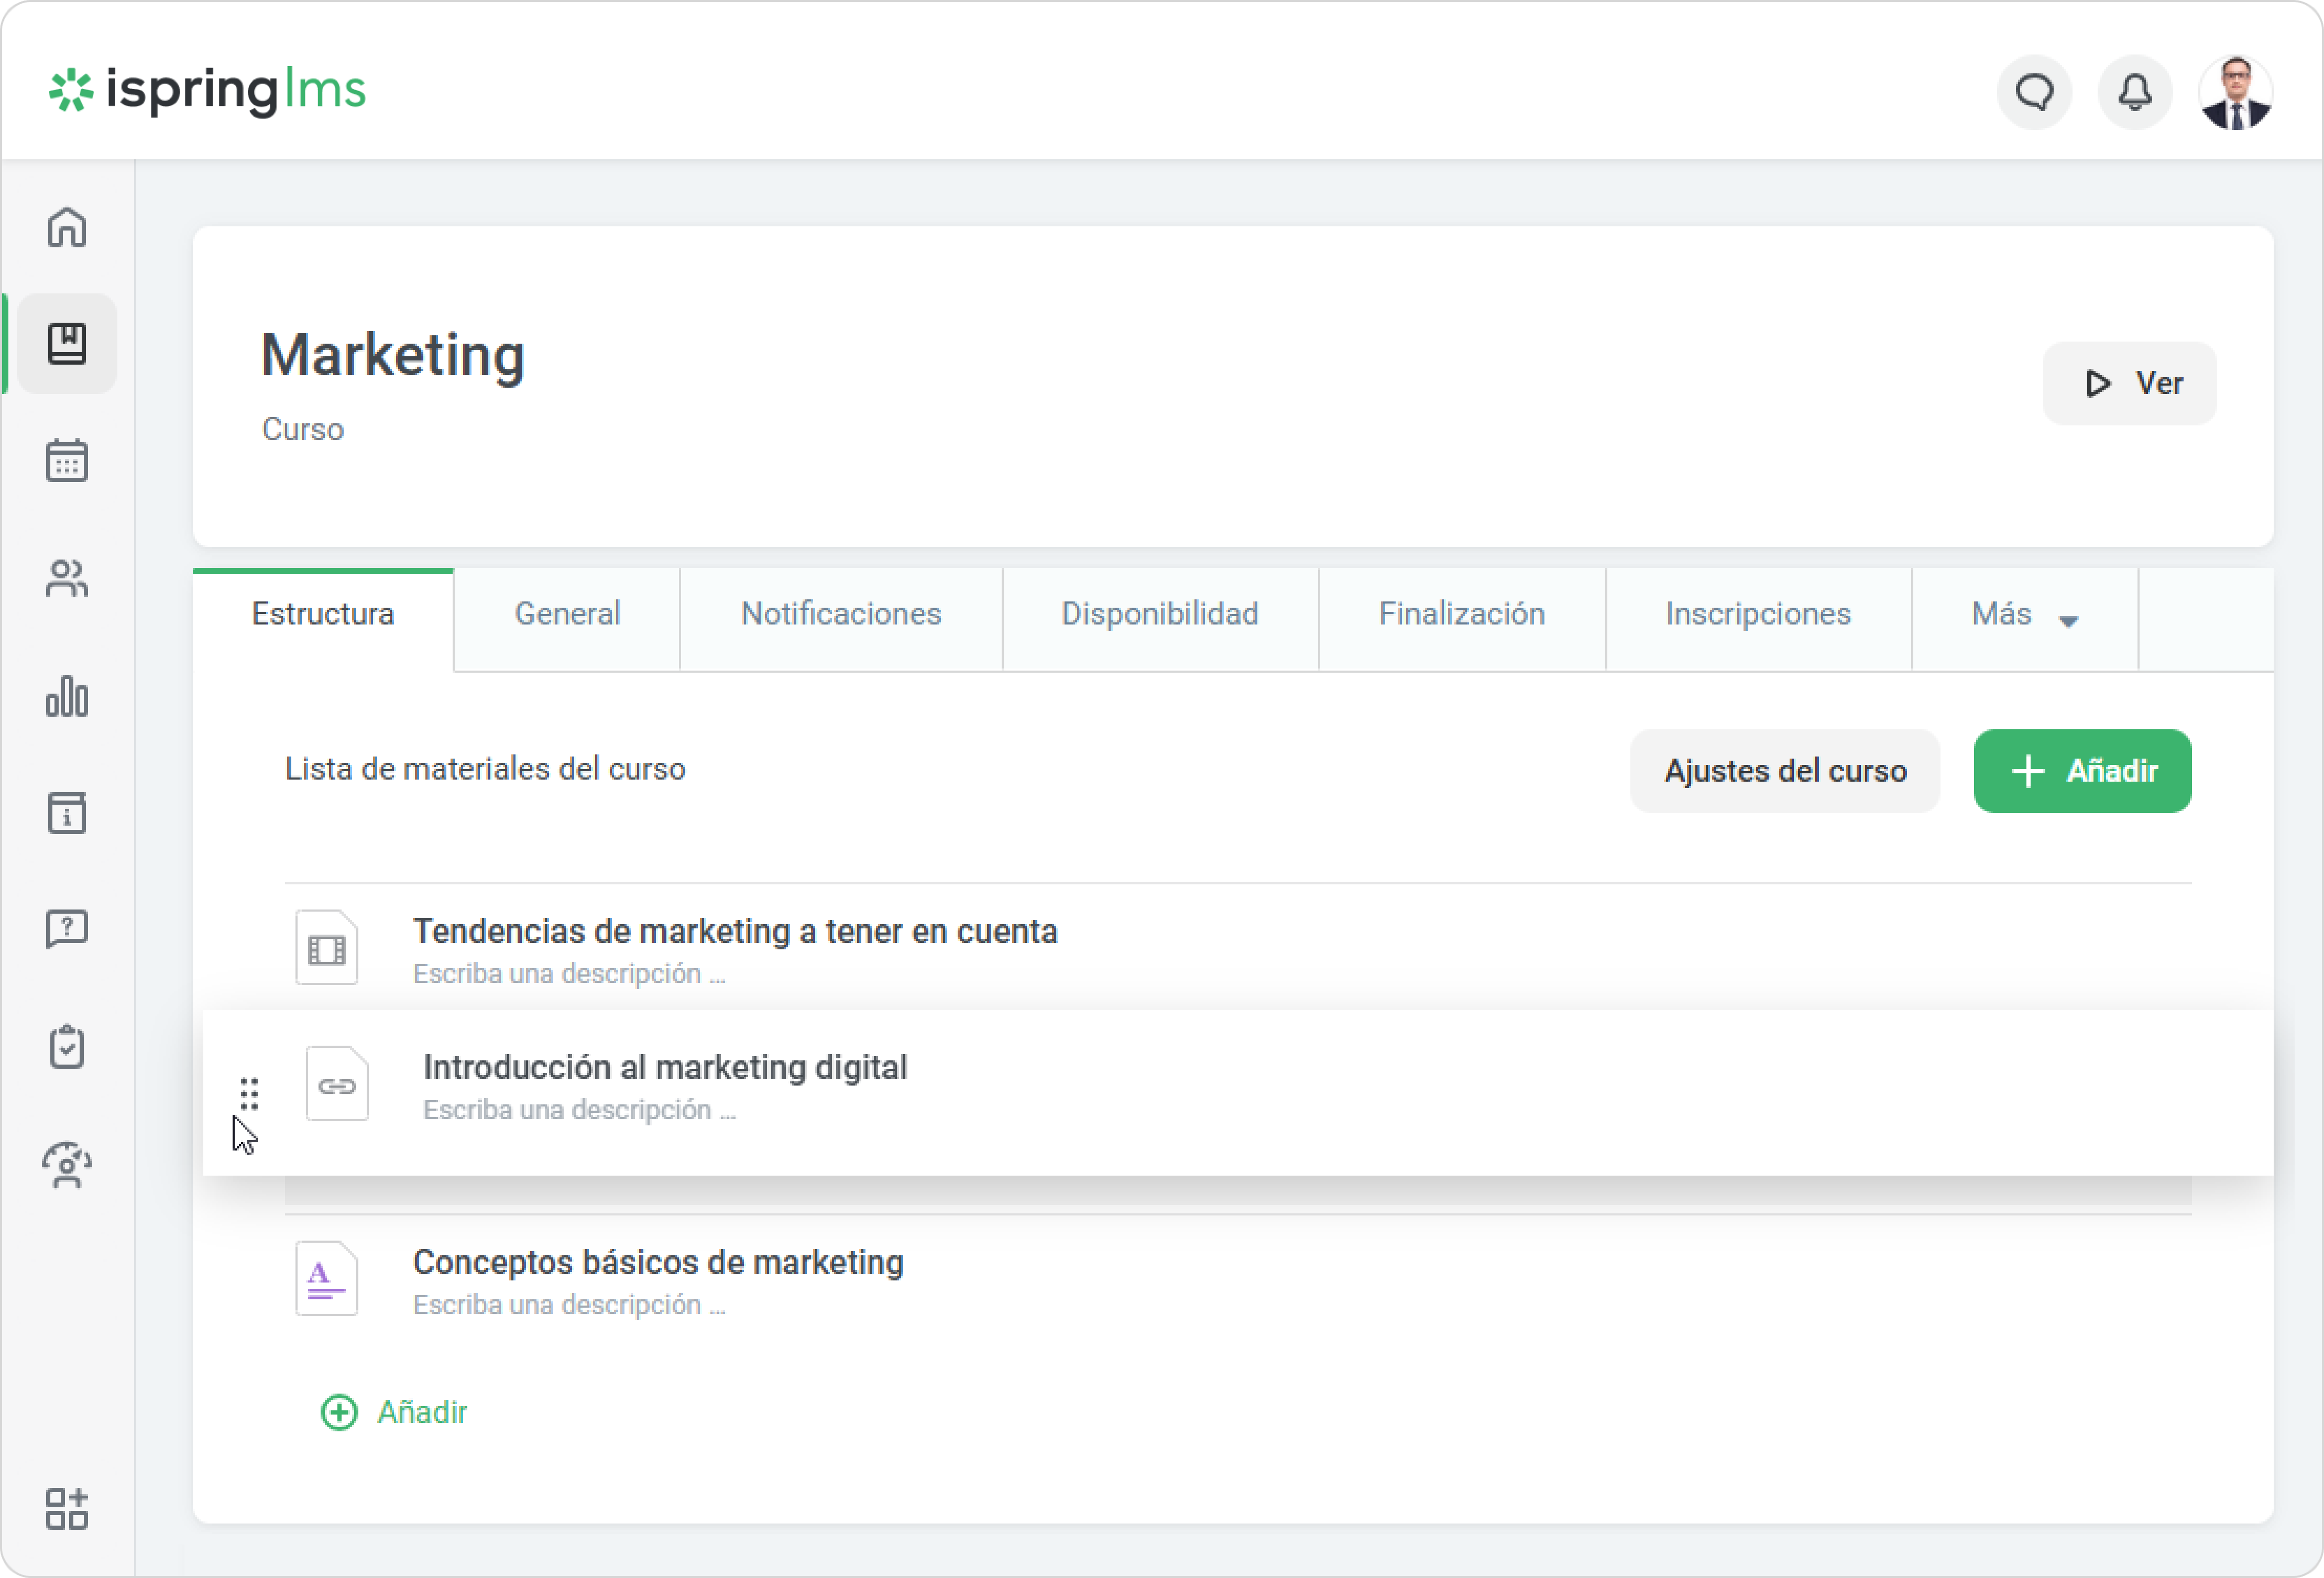Select the Disponibilidad tab
The width and height of the screenshot is (2324, 1578).
click(1159, 614)
